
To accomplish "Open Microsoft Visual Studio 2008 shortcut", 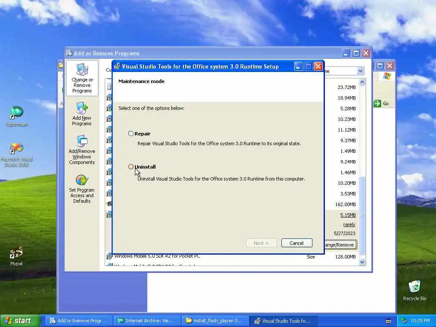I will (x=17, y=155).
